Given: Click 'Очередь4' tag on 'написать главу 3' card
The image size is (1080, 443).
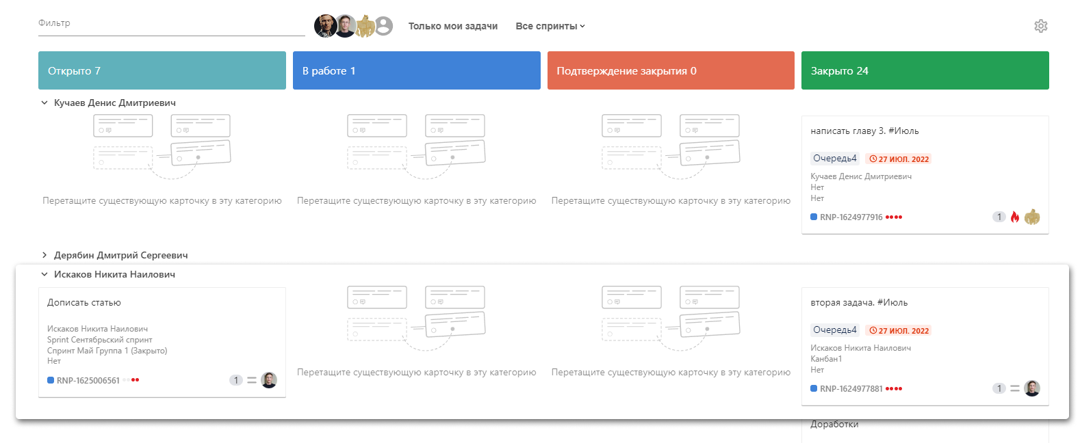Looking at the screenshot, I should (x=834, y=159).
